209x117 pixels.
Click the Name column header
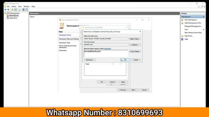32,17
